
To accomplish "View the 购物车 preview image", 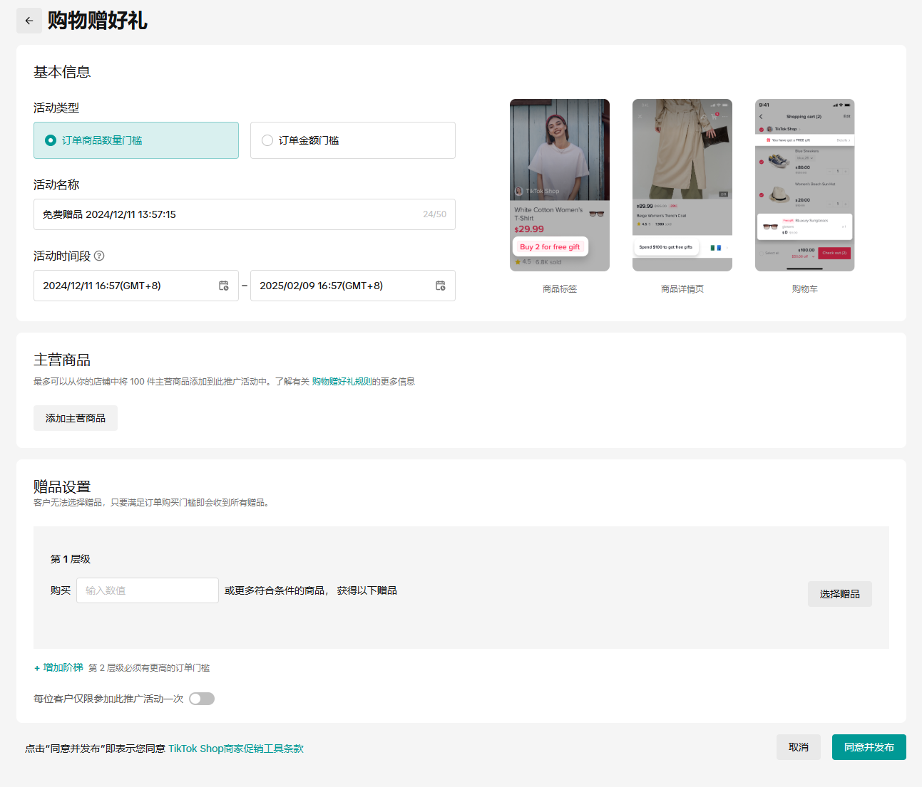I will click(804, 185).
